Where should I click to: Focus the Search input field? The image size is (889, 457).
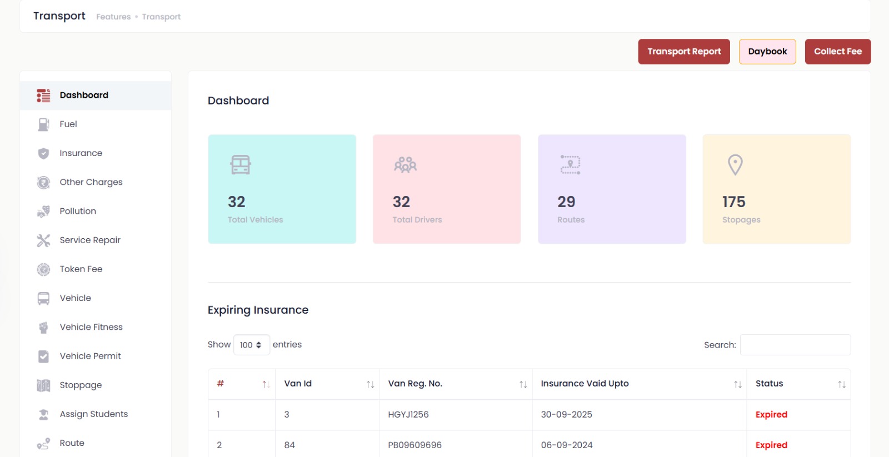(795, 345)
